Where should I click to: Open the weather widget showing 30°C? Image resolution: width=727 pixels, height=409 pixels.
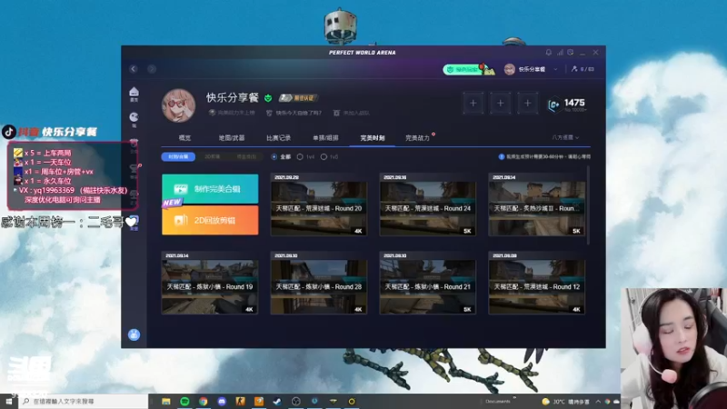565,402
